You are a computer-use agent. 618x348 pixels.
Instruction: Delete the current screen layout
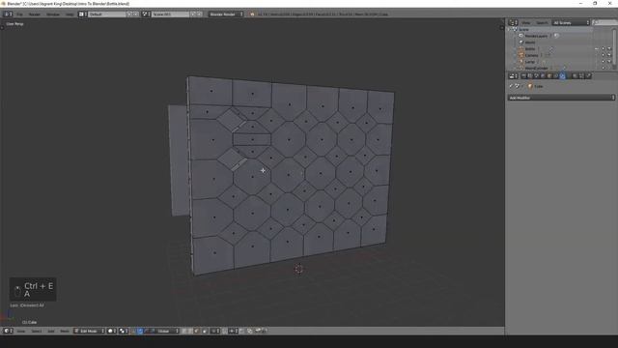coord(135,14)
